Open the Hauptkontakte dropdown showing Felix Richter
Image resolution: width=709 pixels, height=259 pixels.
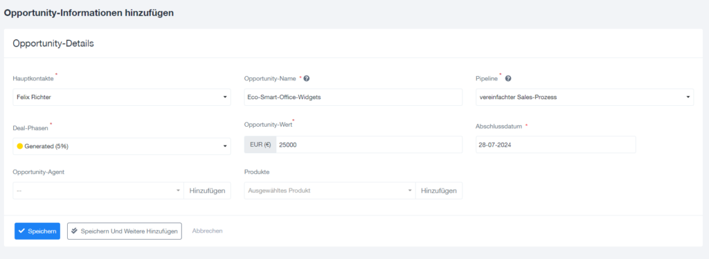pos(122,97)
